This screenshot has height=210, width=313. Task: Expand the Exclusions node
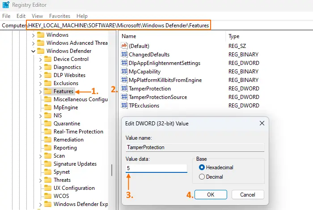41,84
